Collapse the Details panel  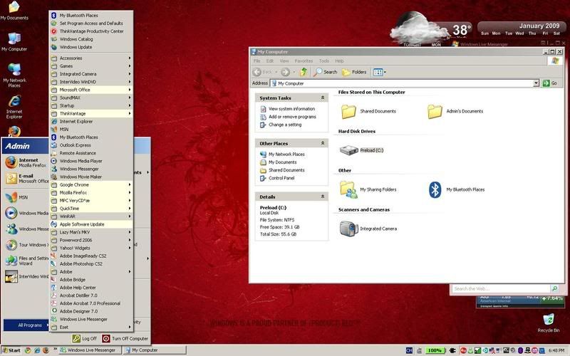click(x=323, y=197)
